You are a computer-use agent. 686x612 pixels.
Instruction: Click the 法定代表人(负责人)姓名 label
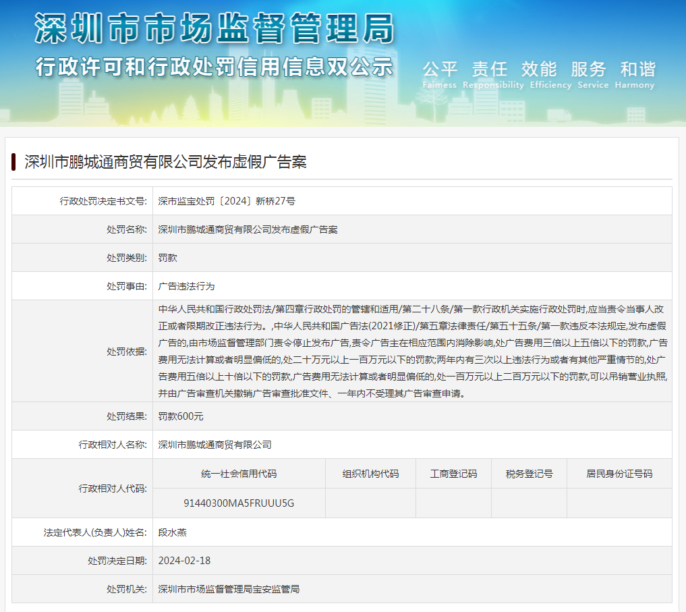95,532
